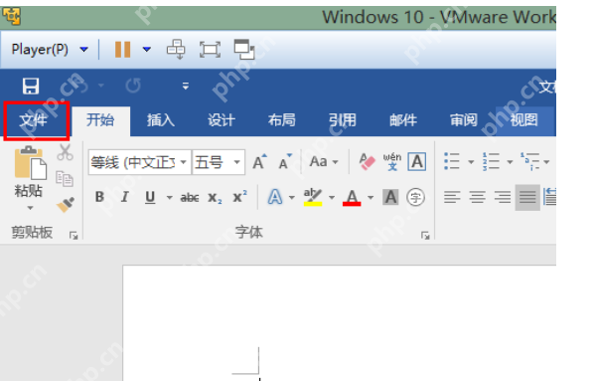Click the Bullets list icon
The width and height of the screenshot is (595, 381).
(452, 161)
